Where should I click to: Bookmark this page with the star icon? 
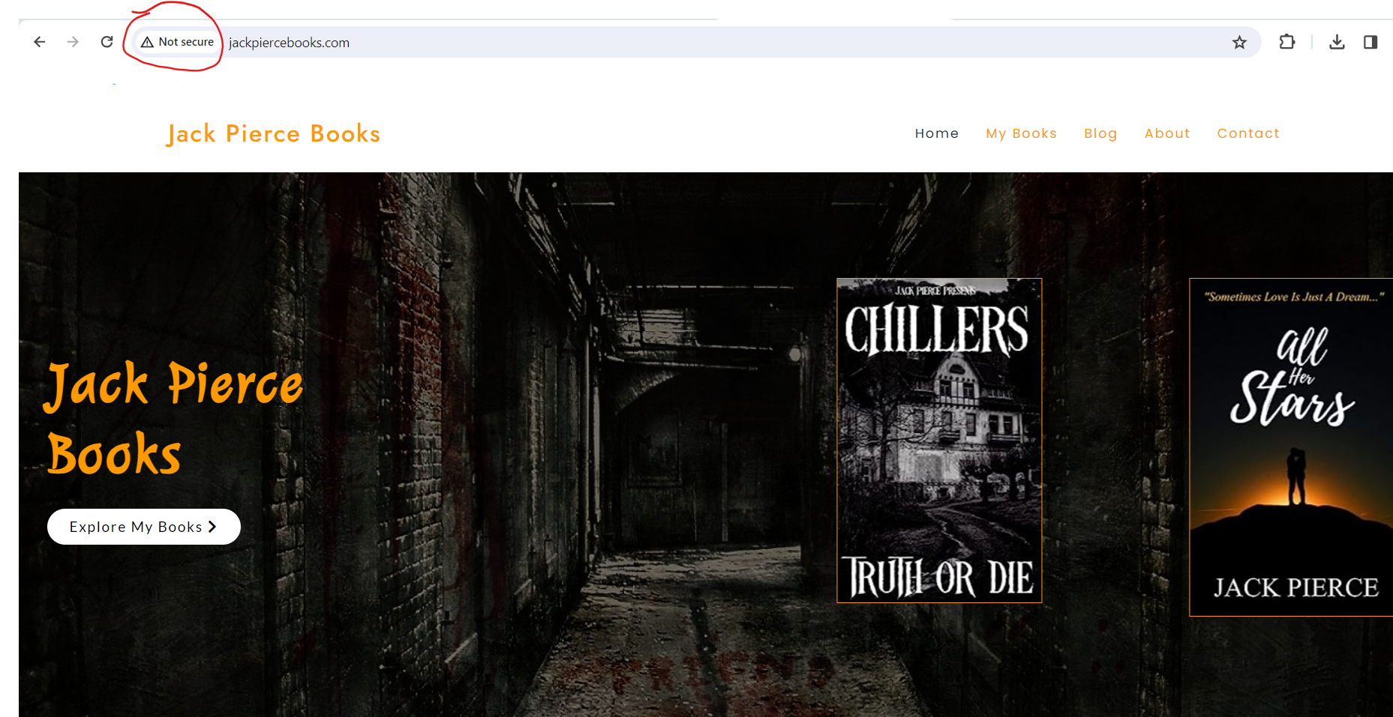(1239, 42)
